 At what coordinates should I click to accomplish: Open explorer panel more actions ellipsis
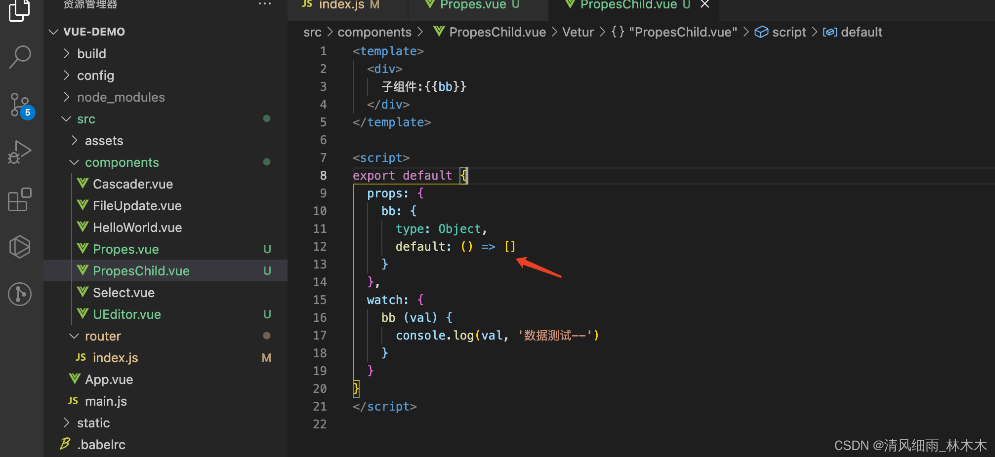click(x=265, y=4)
